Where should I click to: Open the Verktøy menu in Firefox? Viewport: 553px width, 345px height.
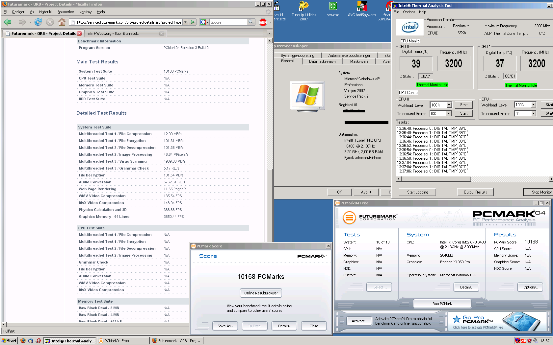point(86,12)
